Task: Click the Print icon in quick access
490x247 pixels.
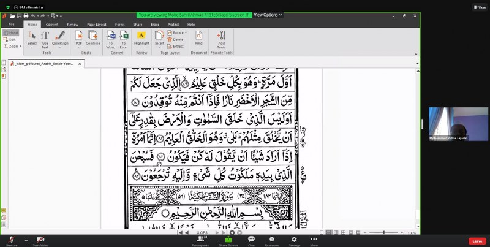Action: pyautogui.click(x=26, y=16)
